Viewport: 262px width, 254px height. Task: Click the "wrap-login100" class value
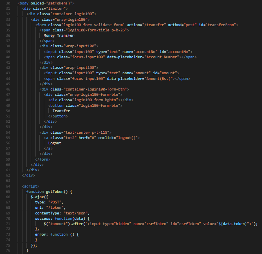point(71,20)
